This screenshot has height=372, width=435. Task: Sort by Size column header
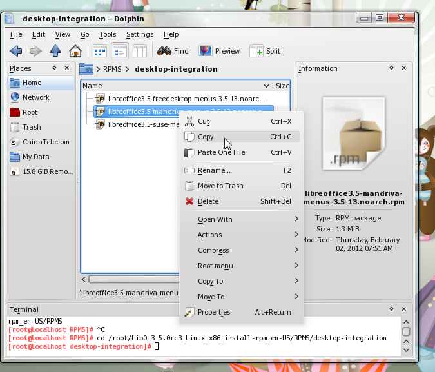pos(282,86)
